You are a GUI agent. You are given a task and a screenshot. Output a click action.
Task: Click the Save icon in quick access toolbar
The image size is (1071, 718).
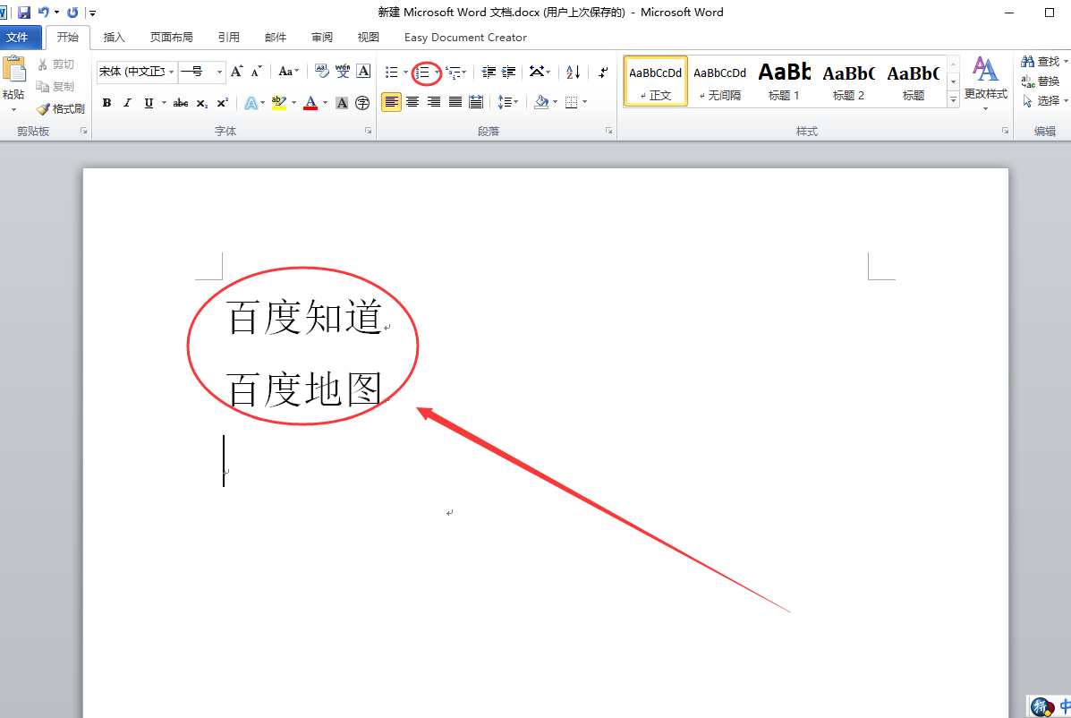pos(24,13)
